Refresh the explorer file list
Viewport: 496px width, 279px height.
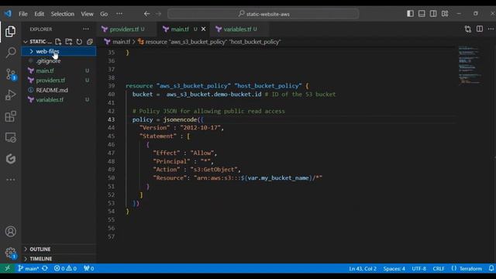(x=79, y=41)
